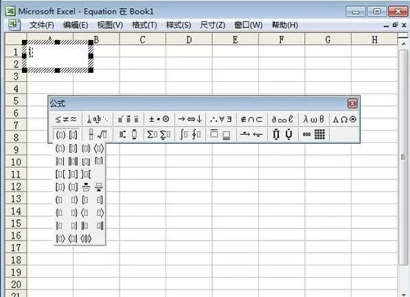Insert half-open interval (□] template
This screenshot has width=410, height=297.
pos(73,187)
